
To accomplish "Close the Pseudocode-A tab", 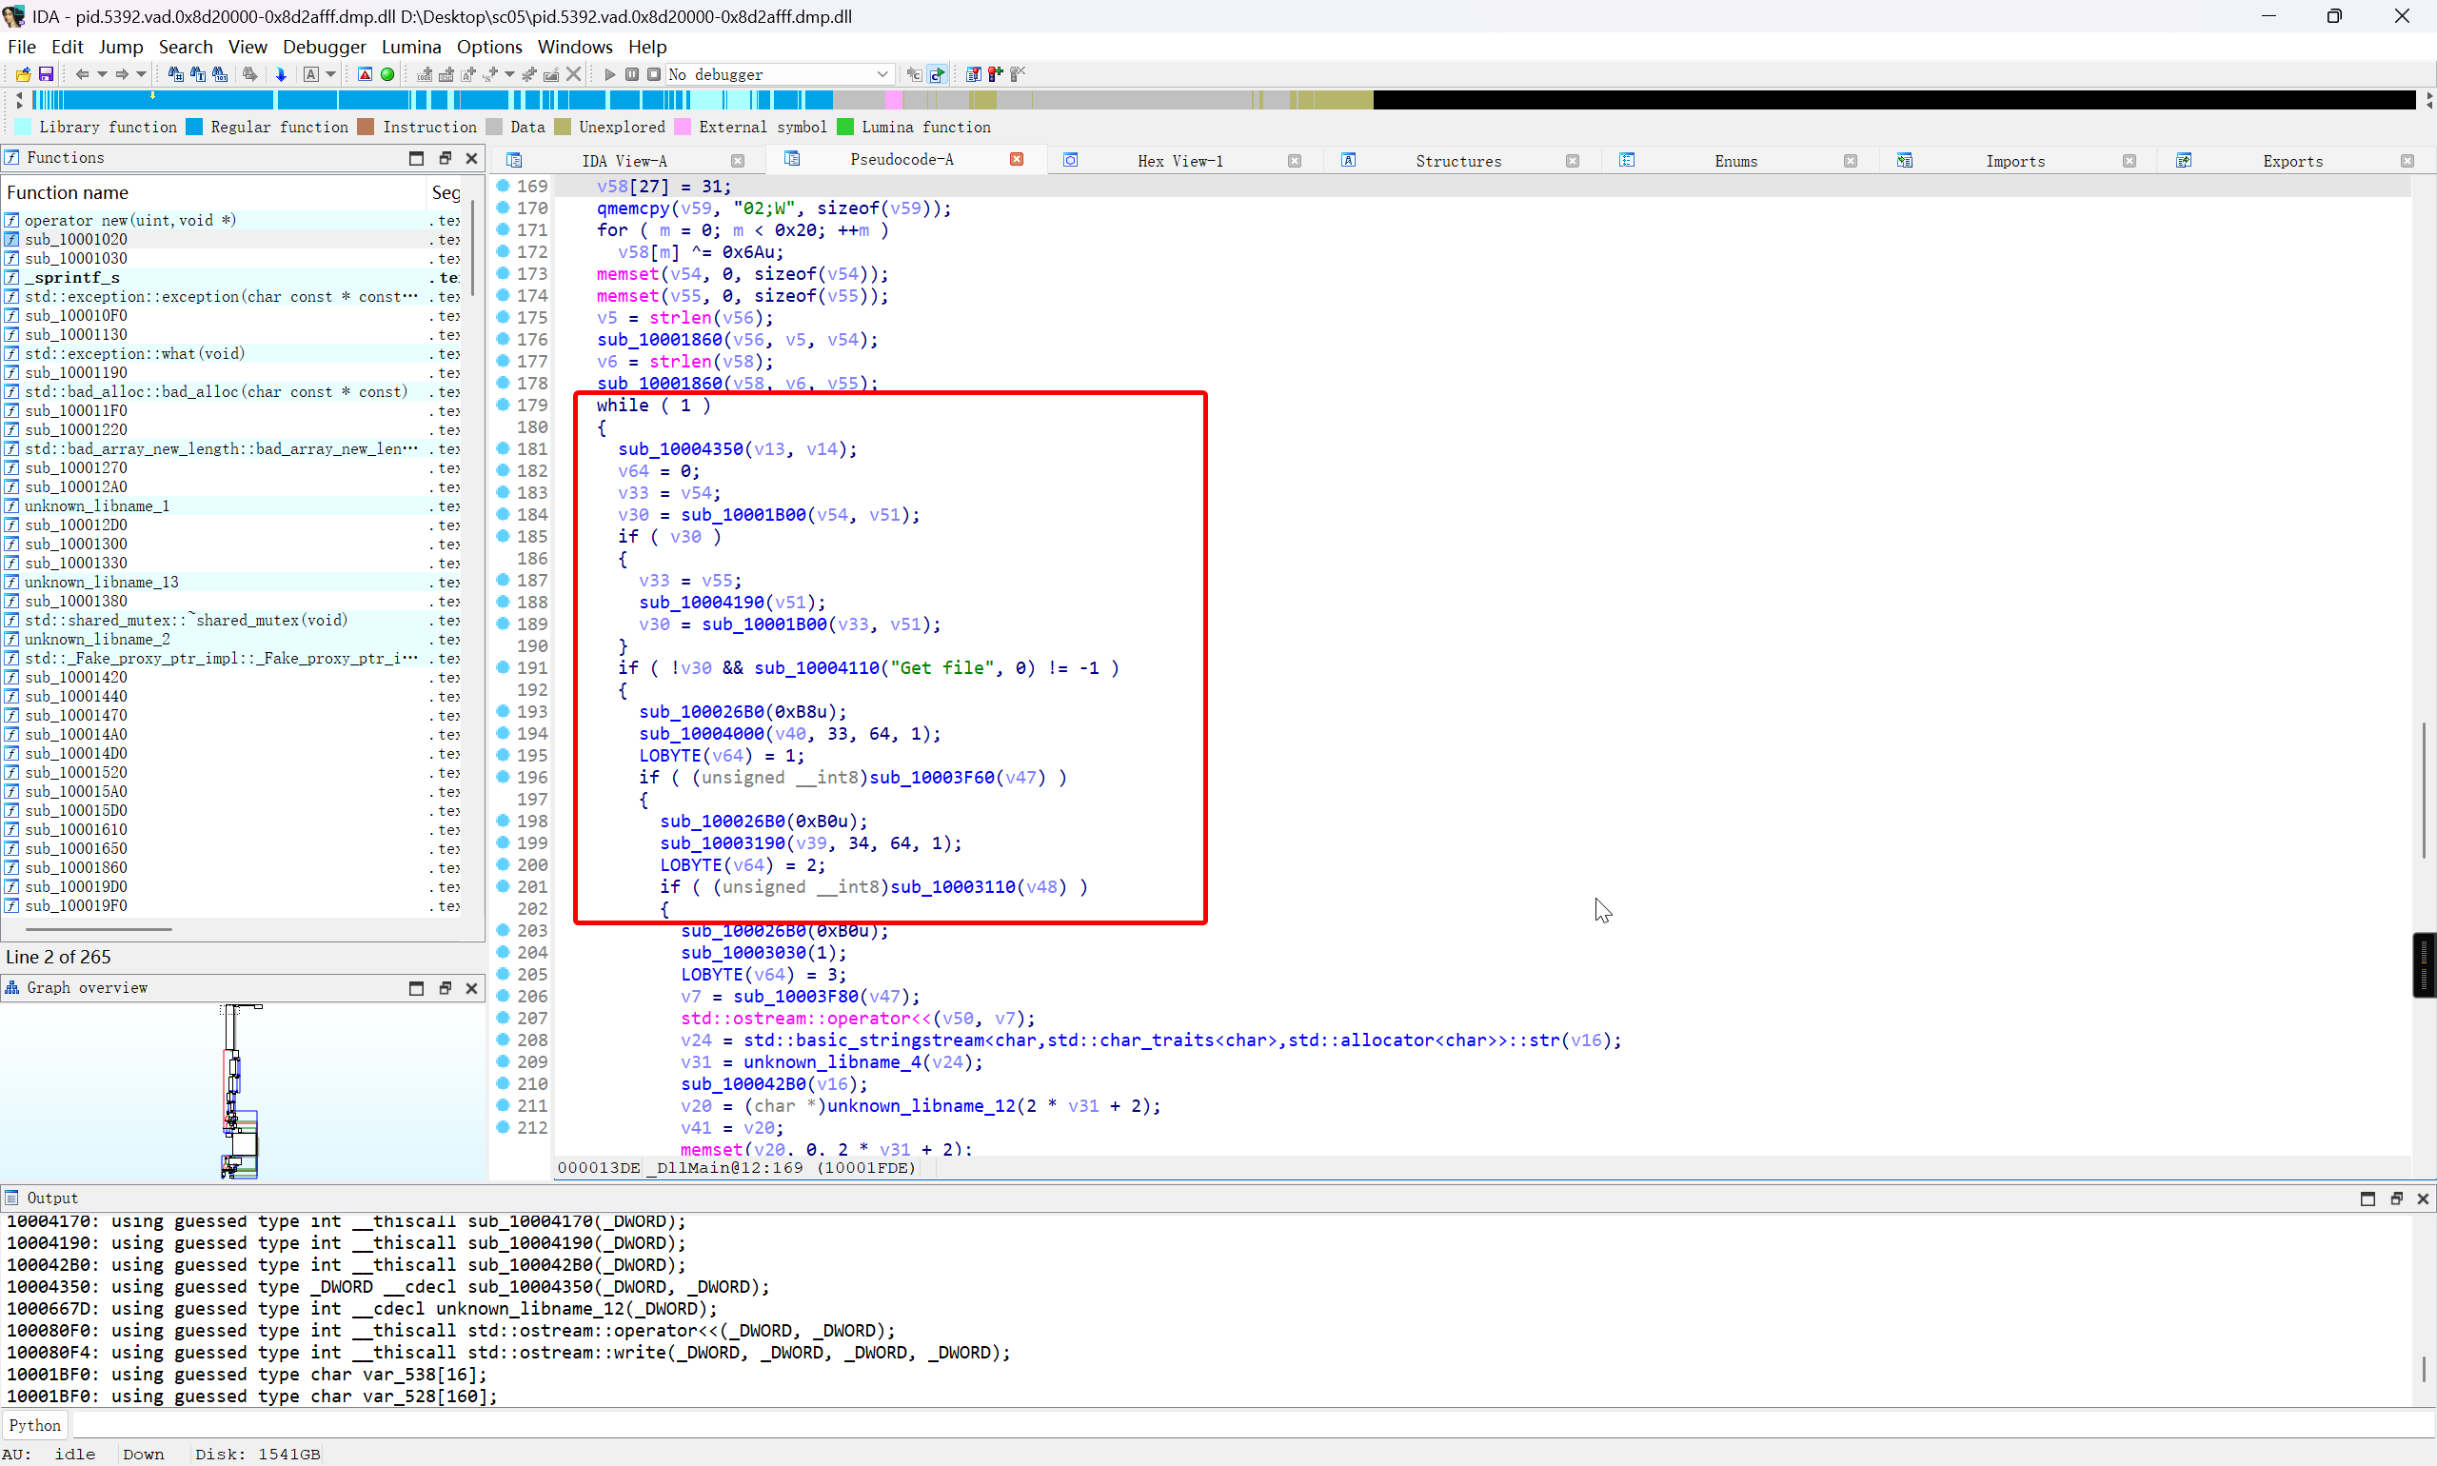I will coord(1017,159).
